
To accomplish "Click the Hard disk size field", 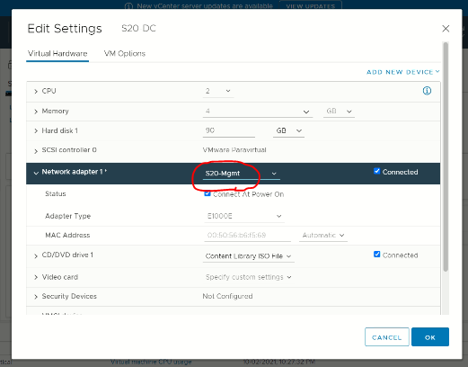I will (229, 130).
